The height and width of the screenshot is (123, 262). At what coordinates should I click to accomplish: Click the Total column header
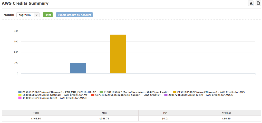pyautogui.click(x=36, y=113)
